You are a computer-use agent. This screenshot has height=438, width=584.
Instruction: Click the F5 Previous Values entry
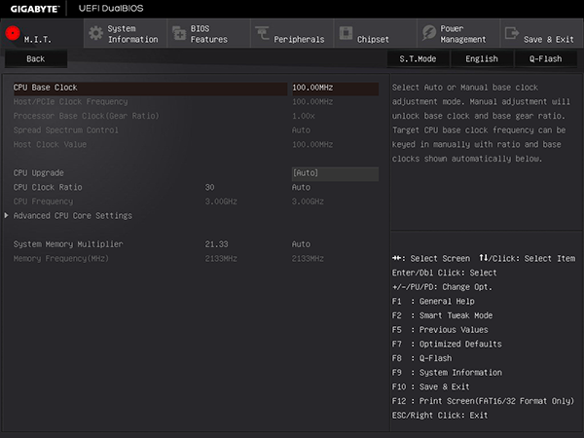(x=440, y=330)
